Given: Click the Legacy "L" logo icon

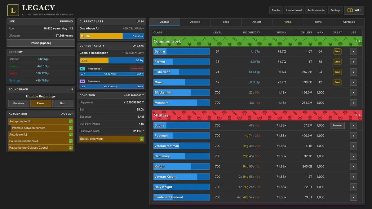Looking at the screenshot, I should [13, 10].
